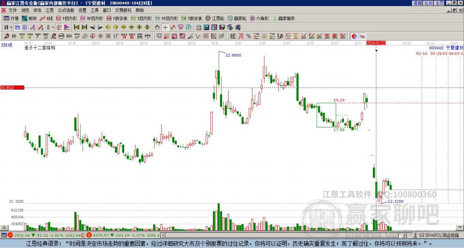The height and width of the screenshot is (248, 464).
Task: Click the calendar date icon
Action: point(198,28)
